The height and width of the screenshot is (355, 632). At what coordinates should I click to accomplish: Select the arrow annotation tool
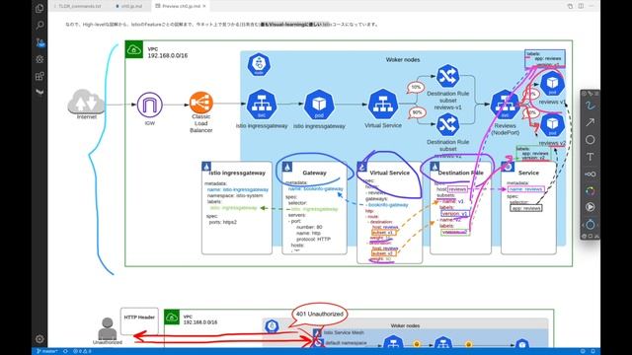click(591, 122)
